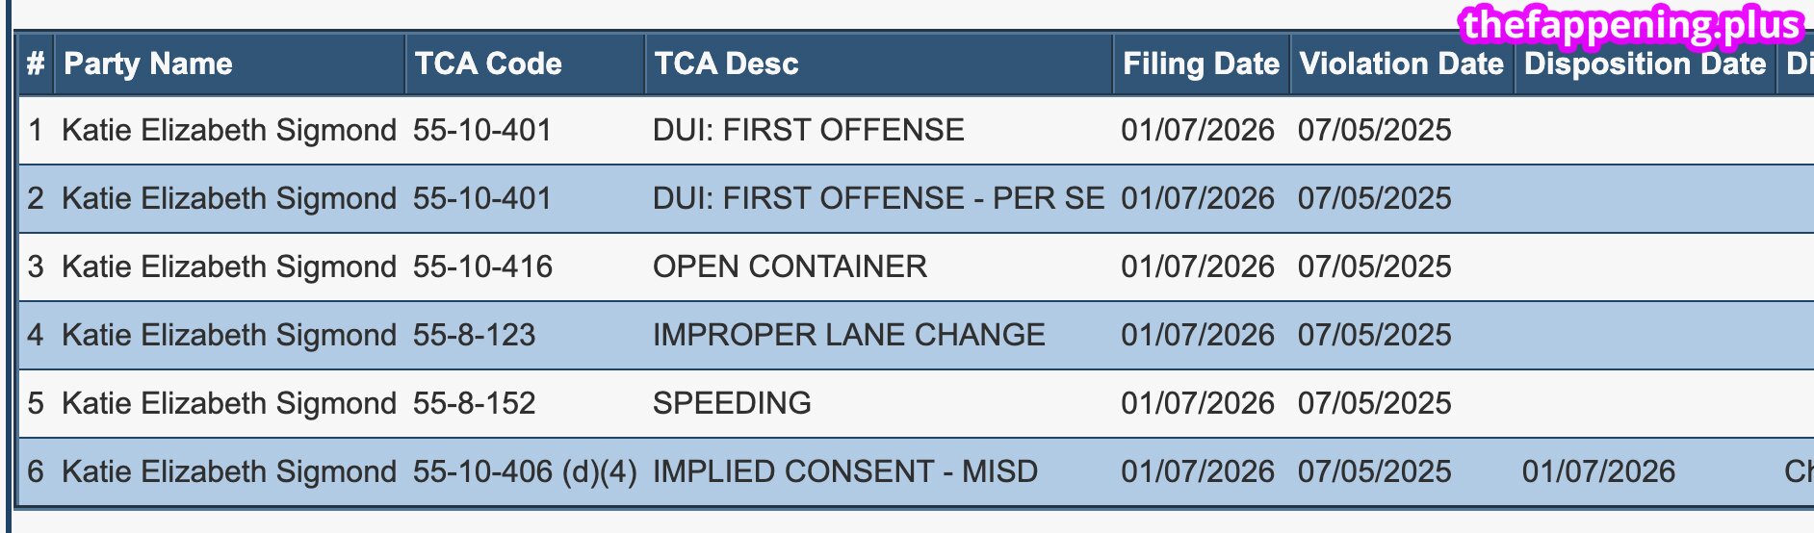Click the Party Name column header
This screenshot has height=533, width=1814.
pyautogui.click(x=148, y=64)
